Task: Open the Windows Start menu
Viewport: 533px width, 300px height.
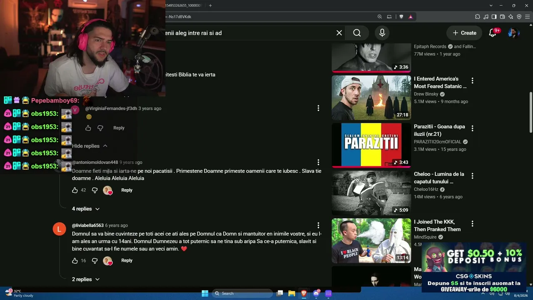Action: click(205, 293)
